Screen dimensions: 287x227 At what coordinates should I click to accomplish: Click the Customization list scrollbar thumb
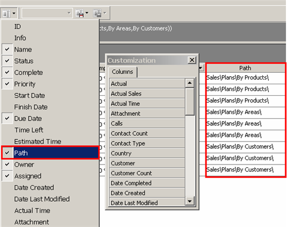[x=189, y=102]
